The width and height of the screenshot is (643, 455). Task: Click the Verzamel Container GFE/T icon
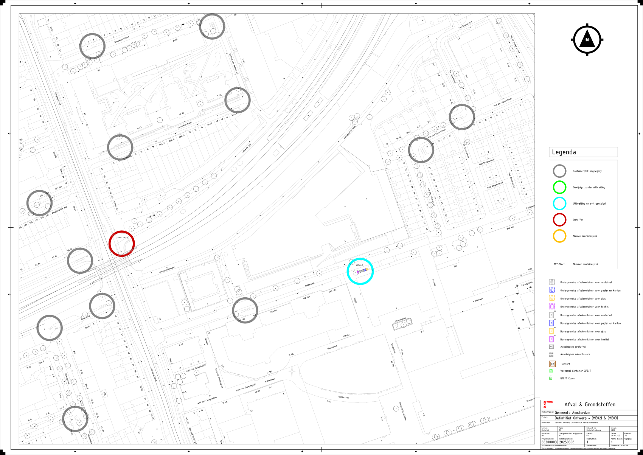(x=551, y=371)
